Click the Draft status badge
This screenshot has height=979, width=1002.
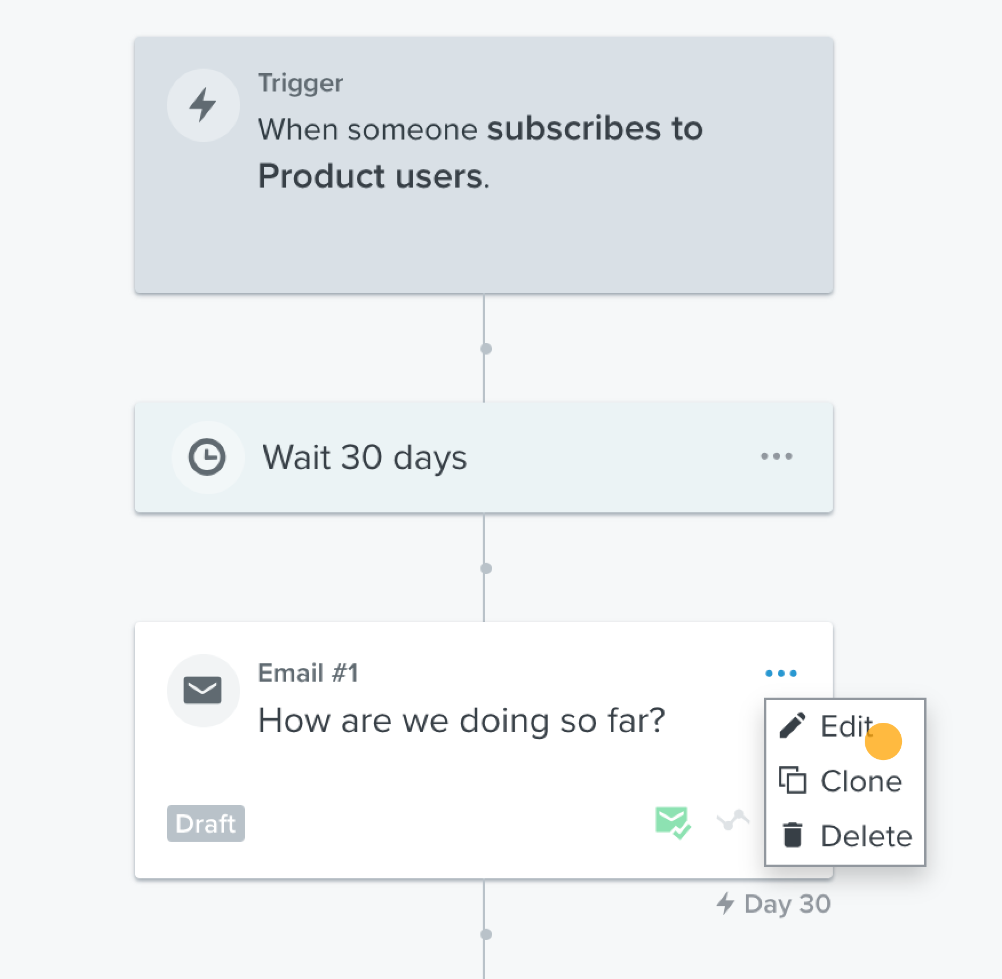(206, 823)
